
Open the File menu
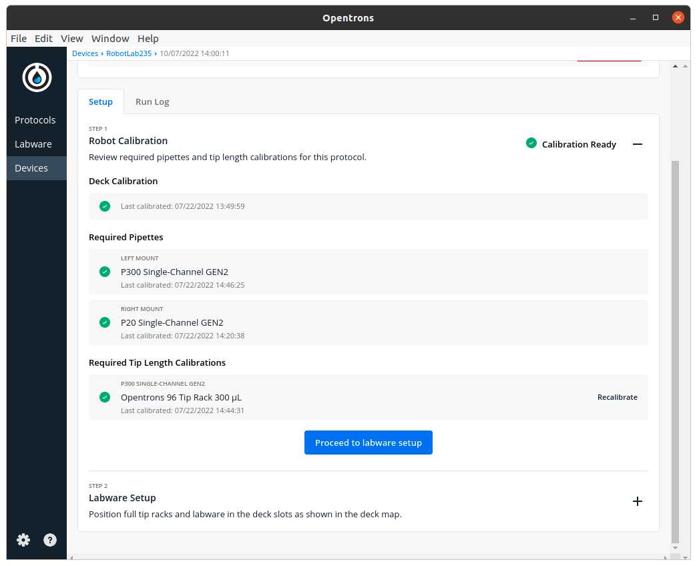pyautogui.click(x=19, y=39)
